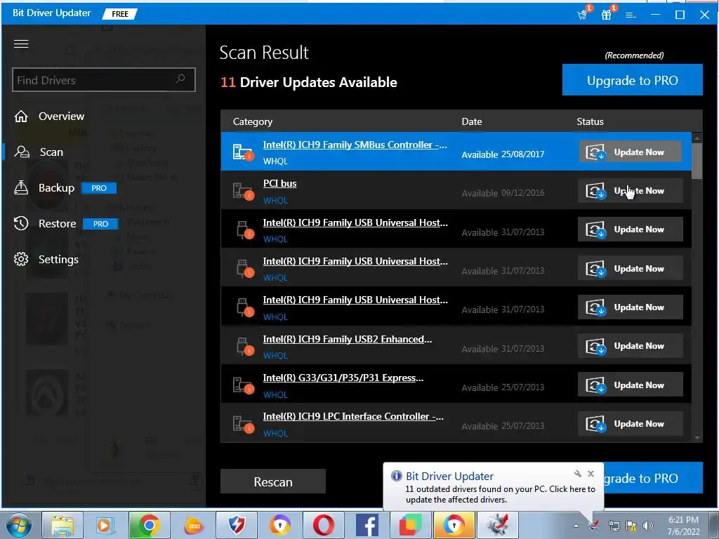Image resolution: width=719 pixels, height=539 pixels.
Task: Update Now for SMBus Controller driver
Action: [631, 152]
